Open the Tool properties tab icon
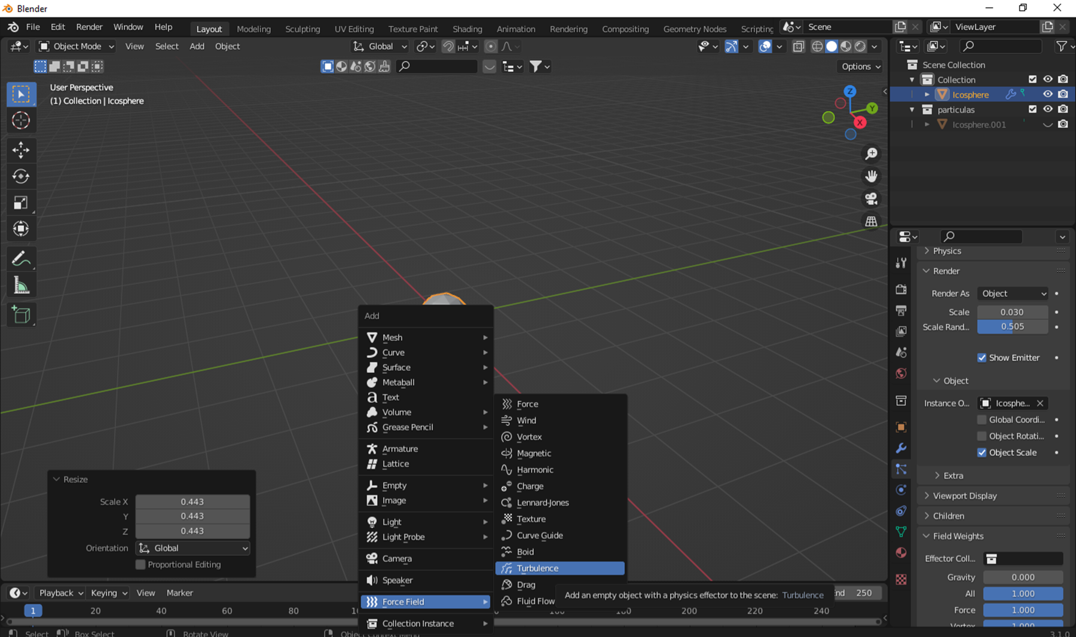Screen dimensions: 1076x637 click(901, 263)
